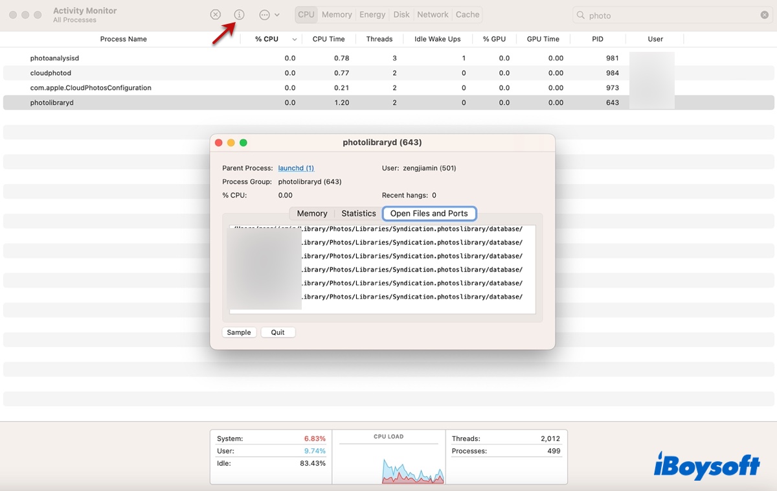777x491 pixels.
Task: Sort by CPU Time column
Action: [x=328, y=39]
